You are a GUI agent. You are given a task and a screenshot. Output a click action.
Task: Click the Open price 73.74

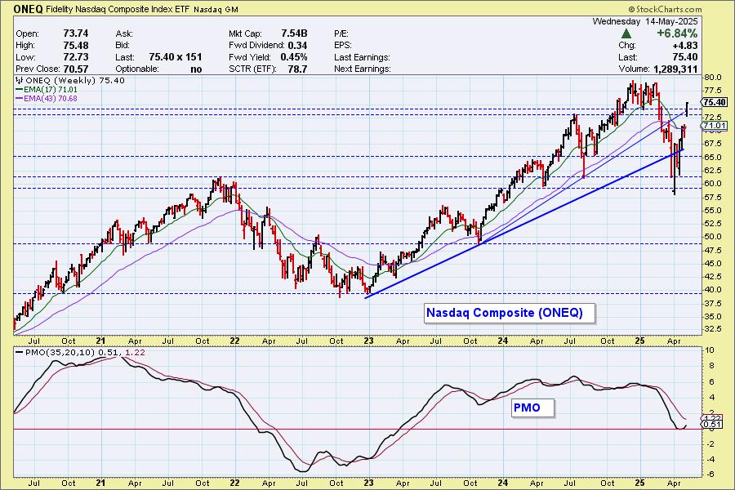[x=75, y=33]
